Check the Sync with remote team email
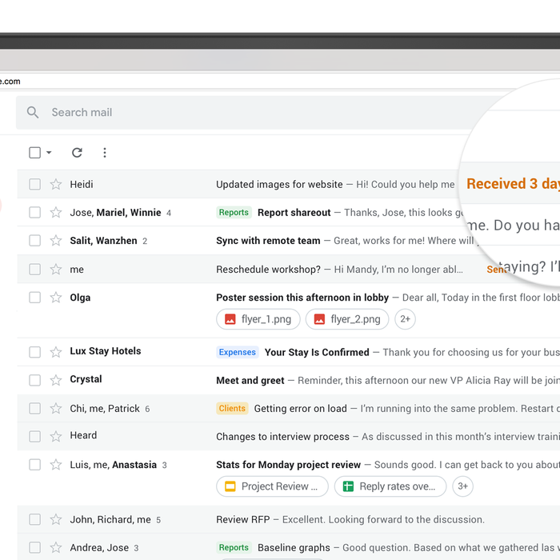 pyautogui.click(x=34, y=241)
